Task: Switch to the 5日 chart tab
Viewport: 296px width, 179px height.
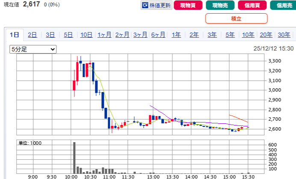Action: pos(68,35)
